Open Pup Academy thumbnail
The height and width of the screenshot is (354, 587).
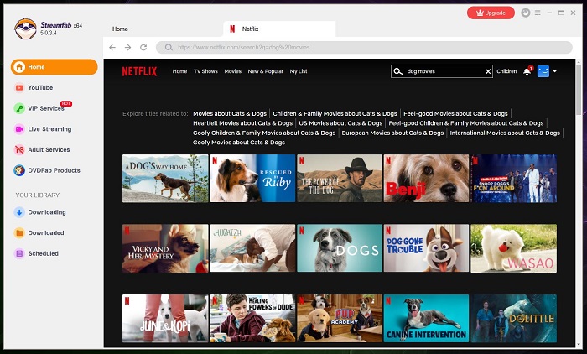[x=340, y=319]
